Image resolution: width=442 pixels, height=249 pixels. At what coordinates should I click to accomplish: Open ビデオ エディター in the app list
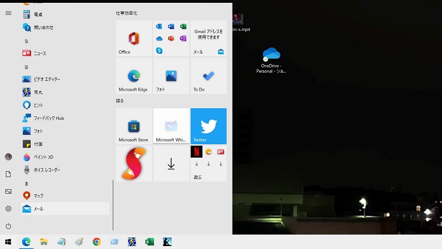click(x=65, y=79)
